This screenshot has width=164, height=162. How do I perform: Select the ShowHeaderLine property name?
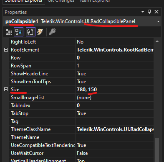pos(30,74)
